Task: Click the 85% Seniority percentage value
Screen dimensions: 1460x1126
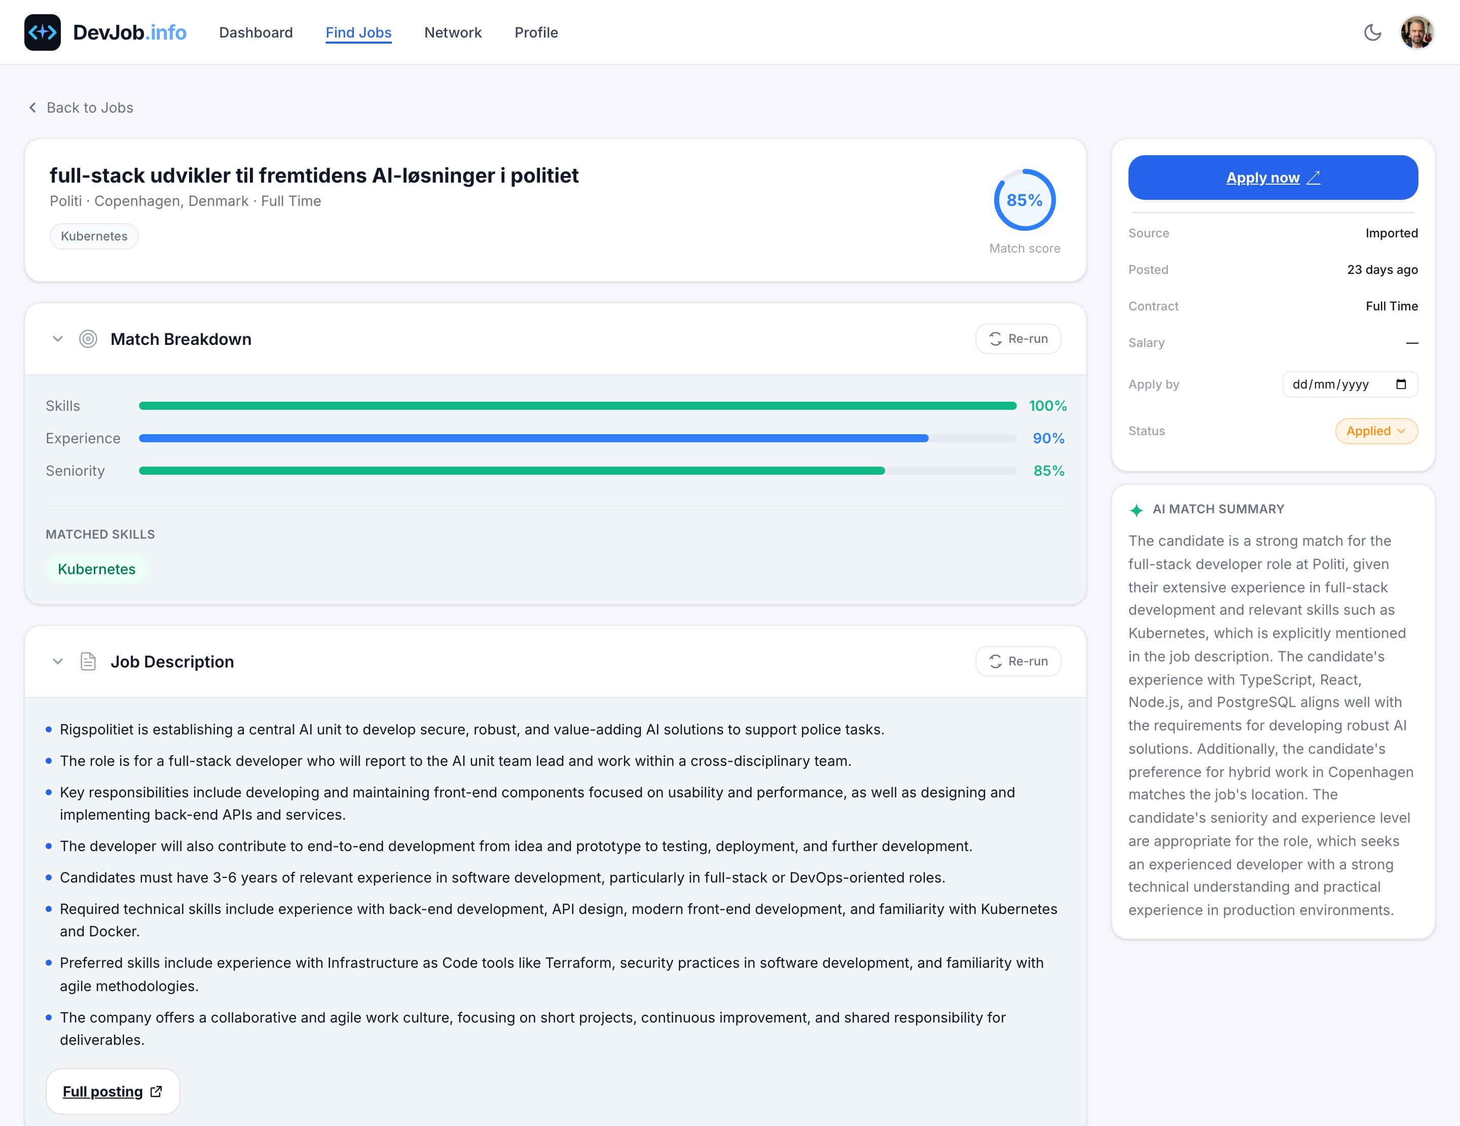Action: coord(1049,471)
